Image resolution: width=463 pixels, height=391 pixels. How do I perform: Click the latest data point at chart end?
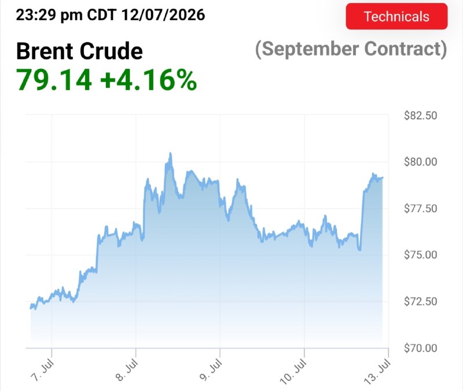383,178
